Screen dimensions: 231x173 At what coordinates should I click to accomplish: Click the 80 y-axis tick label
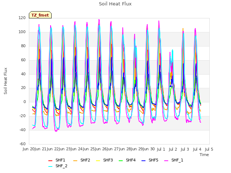[x=23, y=46]
